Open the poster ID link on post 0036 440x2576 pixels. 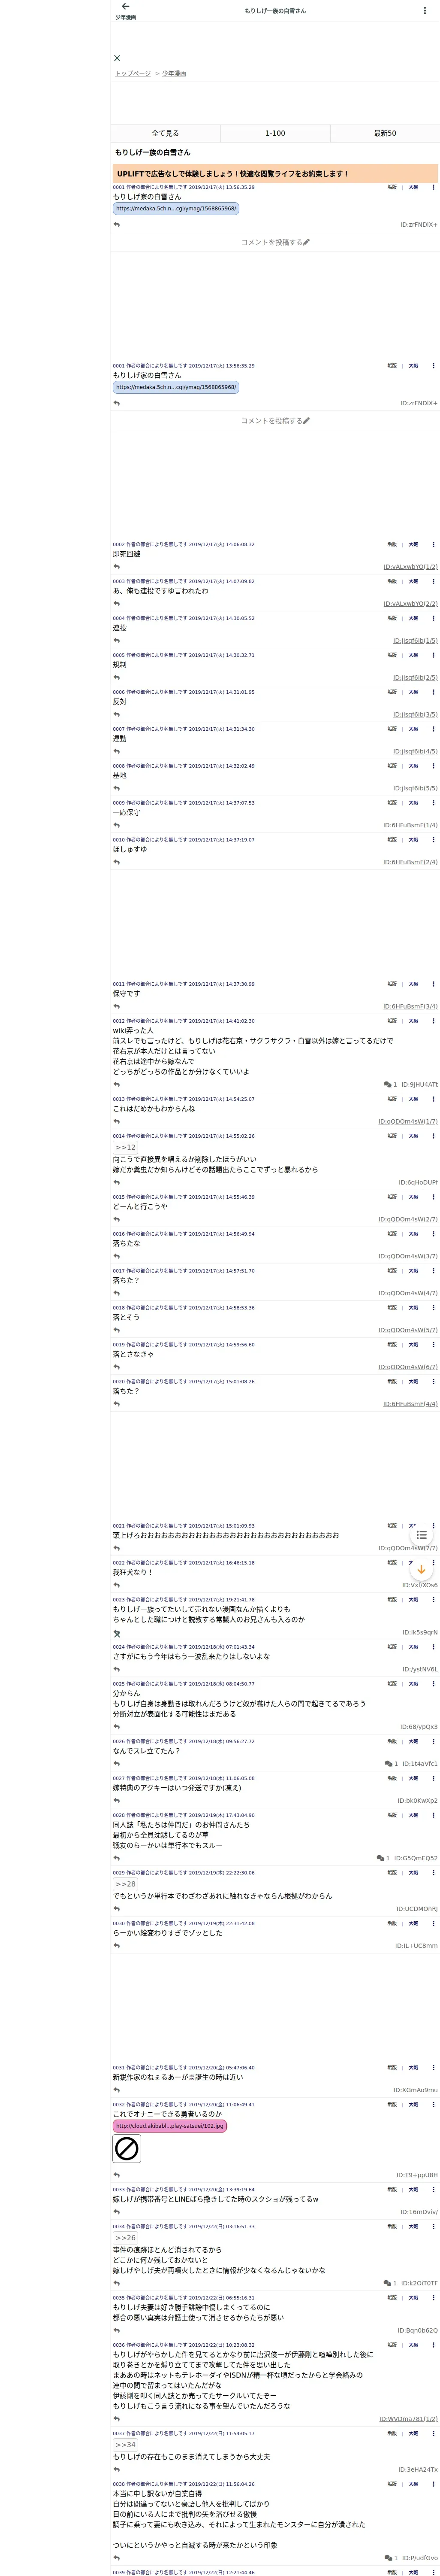pyautogui.click(x=408, y=2419)
